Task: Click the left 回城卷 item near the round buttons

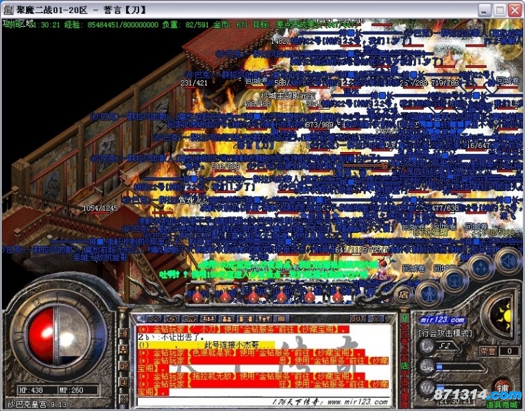Action: click(414, 268)
